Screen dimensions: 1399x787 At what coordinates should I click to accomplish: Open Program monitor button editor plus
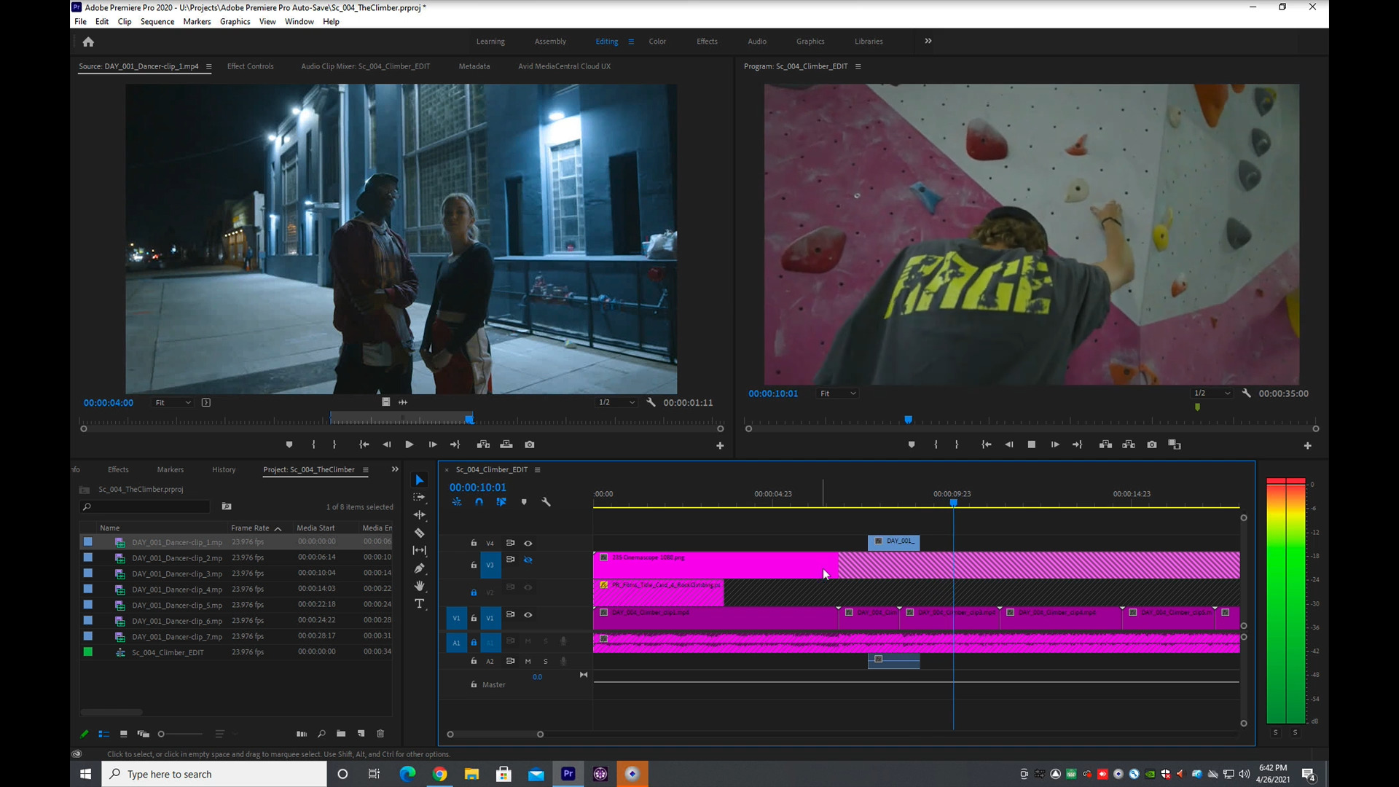[1308, 445]
